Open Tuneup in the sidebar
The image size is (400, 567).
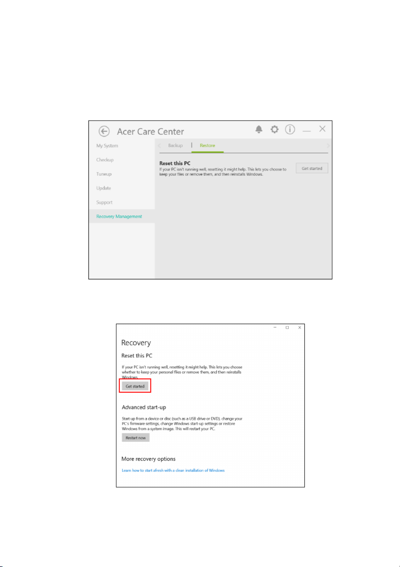pos(104,174)
